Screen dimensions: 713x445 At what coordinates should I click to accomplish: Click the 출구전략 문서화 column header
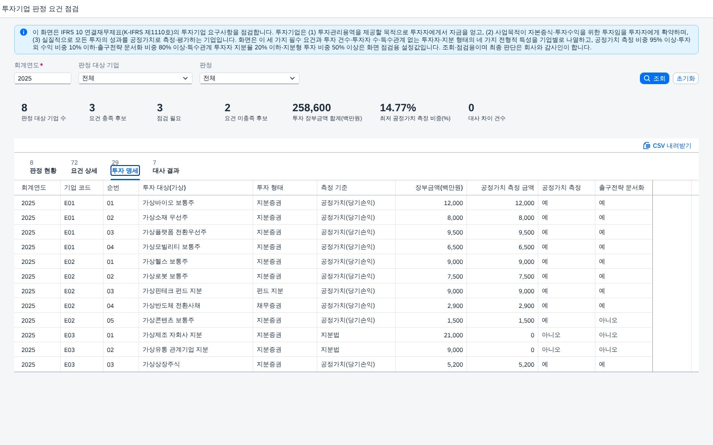coord(624,188)
